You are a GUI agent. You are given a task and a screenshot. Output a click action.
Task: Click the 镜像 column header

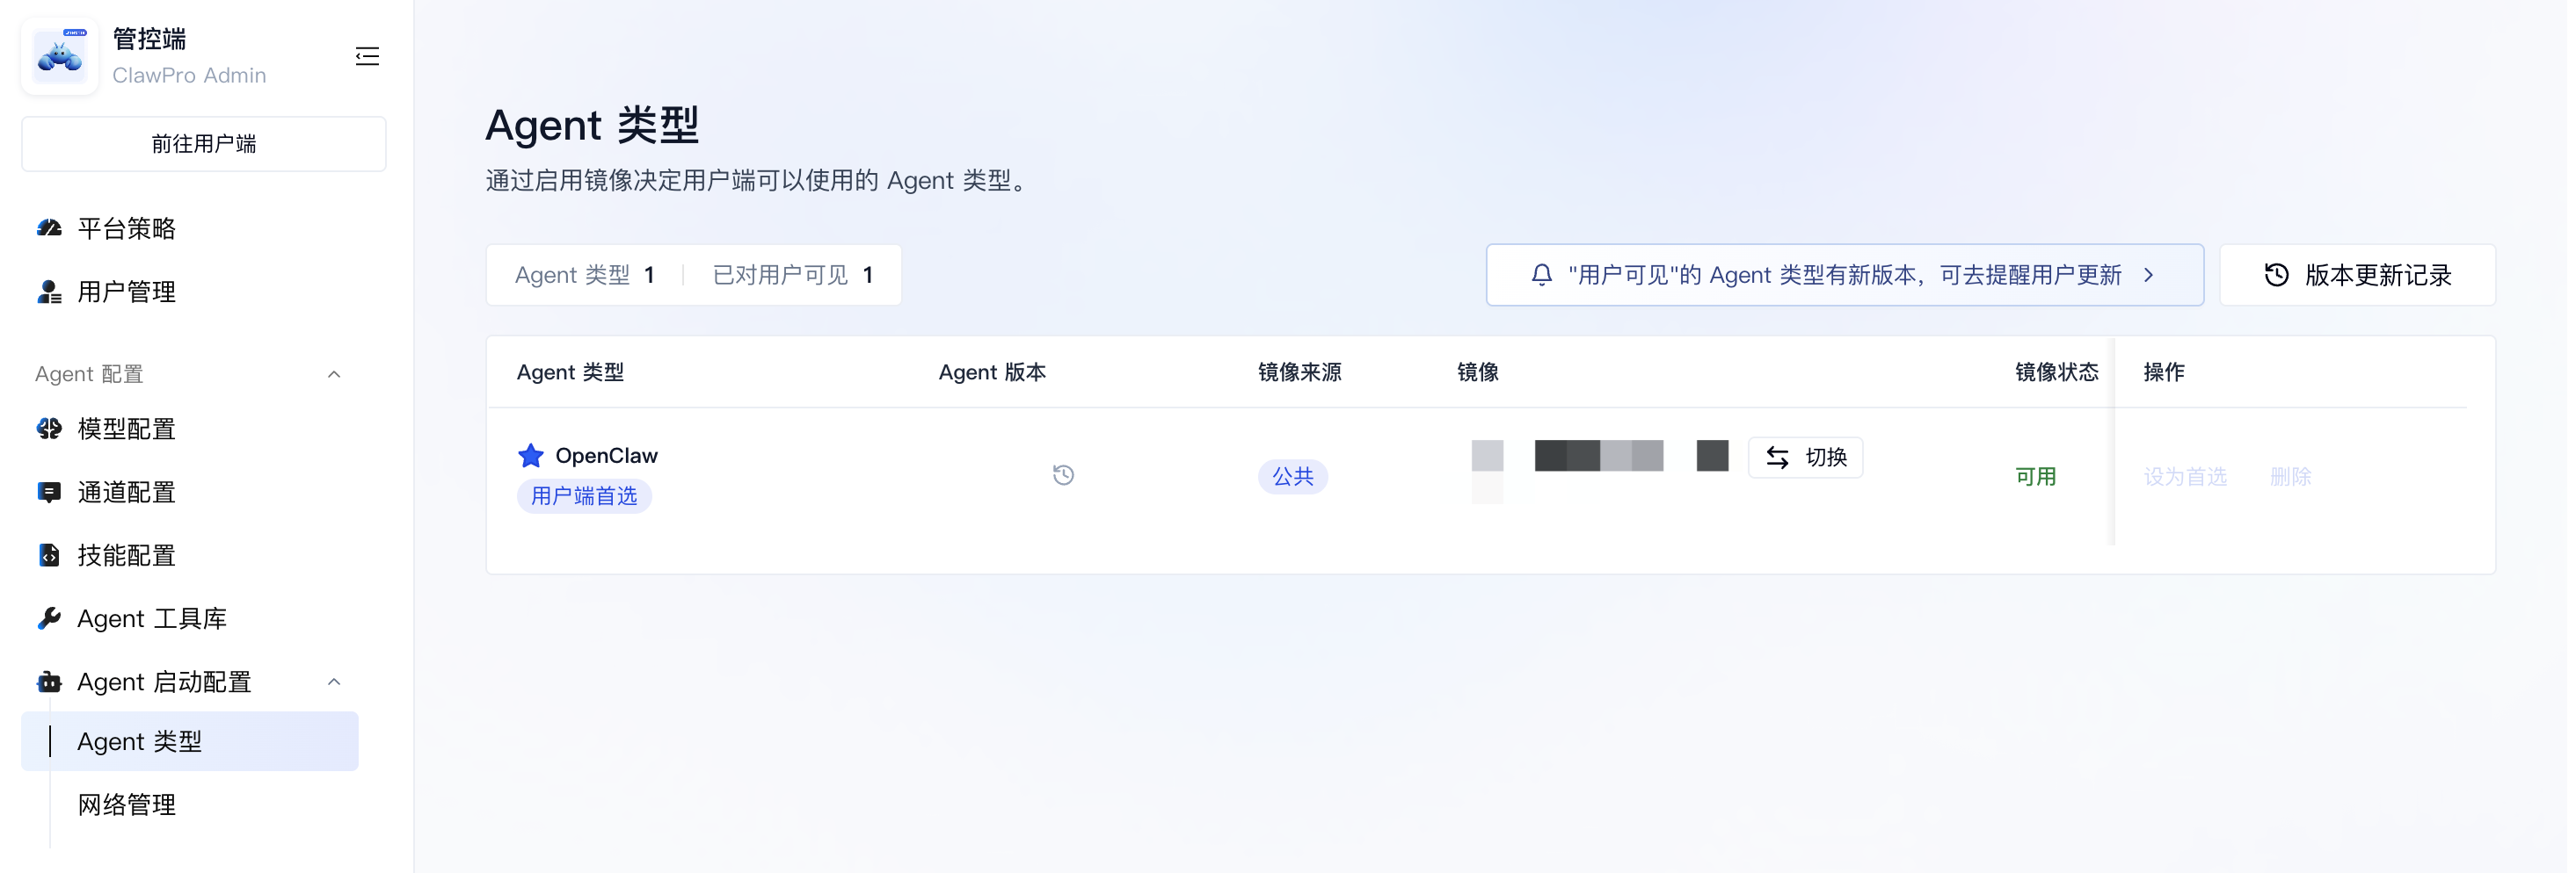point(1477,372)
